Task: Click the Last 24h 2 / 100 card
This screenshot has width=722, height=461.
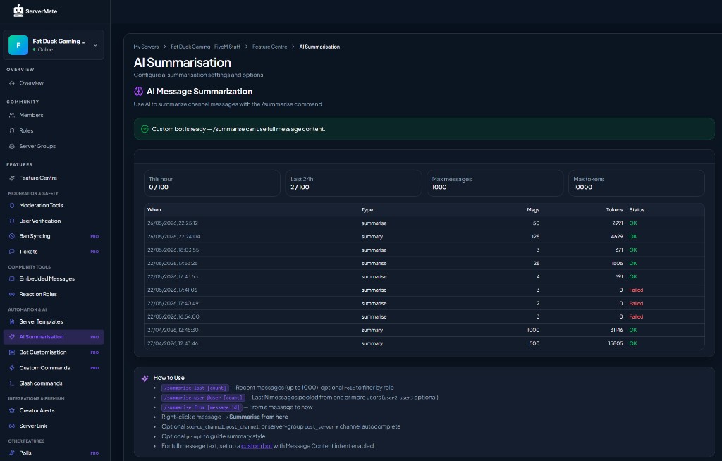Action: (354, 183)
